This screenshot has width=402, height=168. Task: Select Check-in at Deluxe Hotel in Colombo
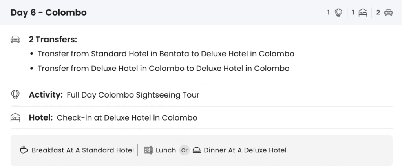127,117
